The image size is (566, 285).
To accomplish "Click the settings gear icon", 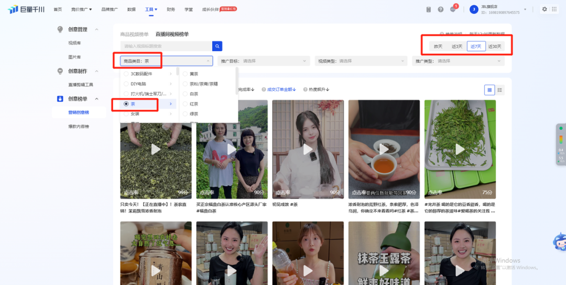I will (x=545, y=9).
